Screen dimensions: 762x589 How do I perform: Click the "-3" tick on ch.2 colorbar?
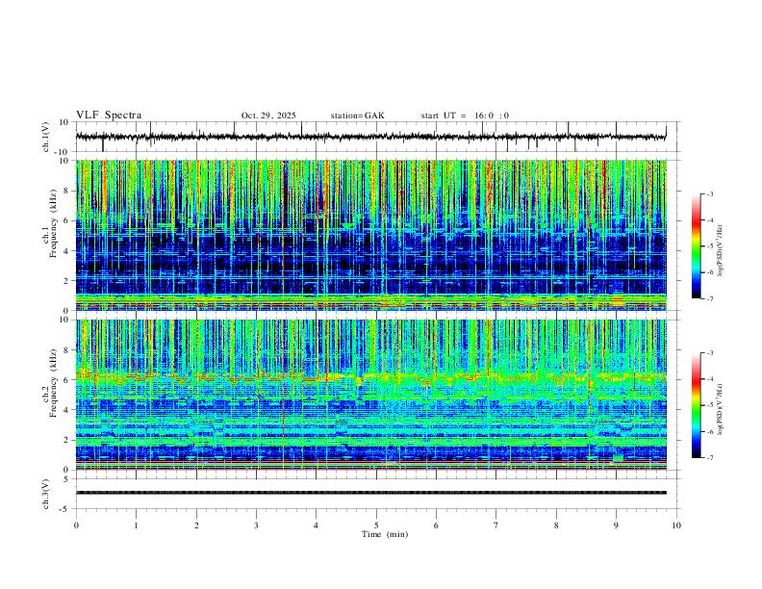[709, 353]
